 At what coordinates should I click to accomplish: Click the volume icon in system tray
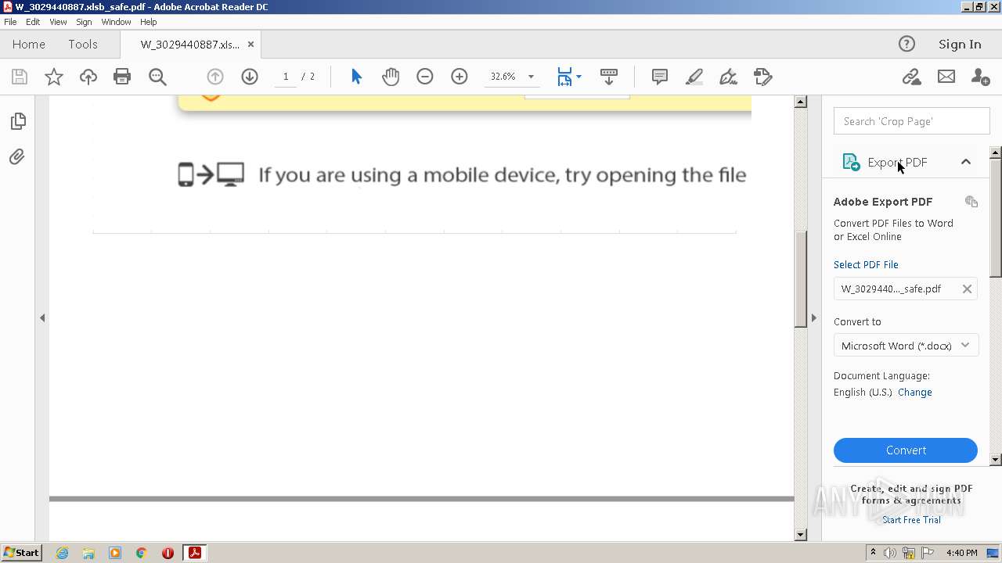click(x=890, y=553)
